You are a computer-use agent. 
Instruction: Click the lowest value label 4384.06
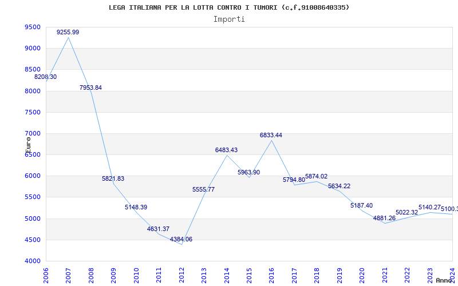coord(181,239)
